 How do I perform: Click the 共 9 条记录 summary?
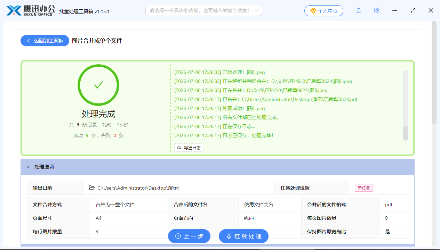(x=83, y=125)
